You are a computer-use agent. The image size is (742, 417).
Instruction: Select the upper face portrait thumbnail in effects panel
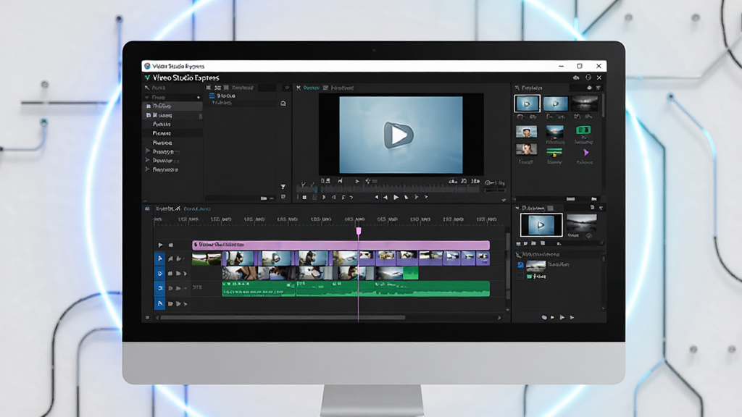click(x=526, y=132)
